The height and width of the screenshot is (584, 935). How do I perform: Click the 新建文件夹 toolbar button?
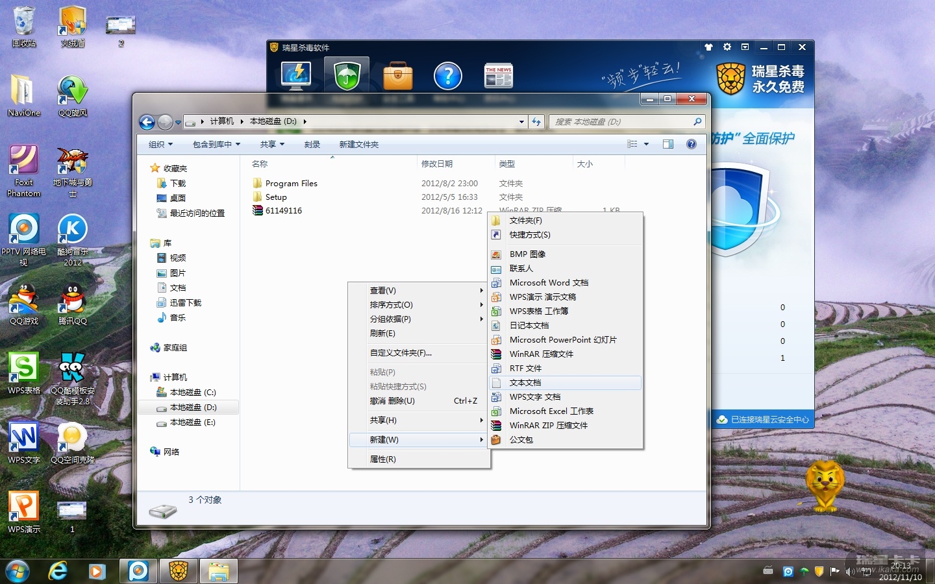click(358, 144)
